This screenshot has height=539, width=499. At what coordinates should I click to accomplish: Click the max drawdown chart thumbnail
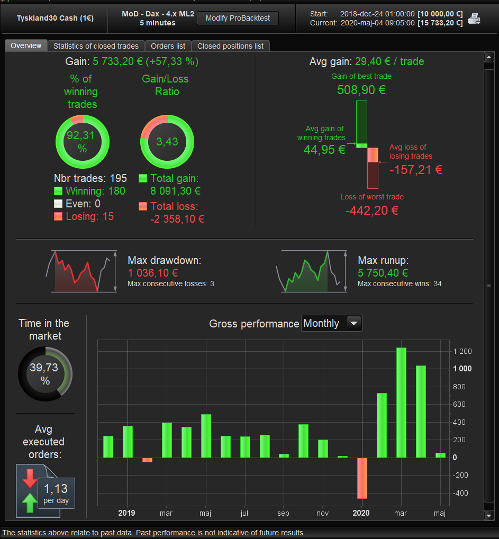(x=82, y=271)
